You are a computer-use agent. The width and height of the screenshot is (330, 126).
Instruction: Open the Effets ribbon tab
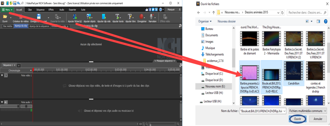click(51, 10)
